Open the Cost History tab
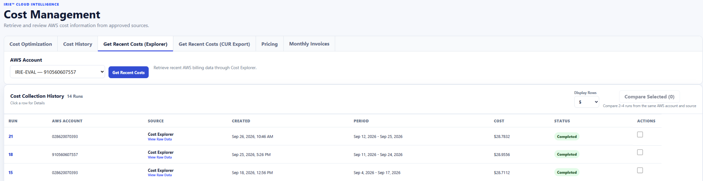Image resolution: width=703 pixels, height=181 pixels. 78,44
